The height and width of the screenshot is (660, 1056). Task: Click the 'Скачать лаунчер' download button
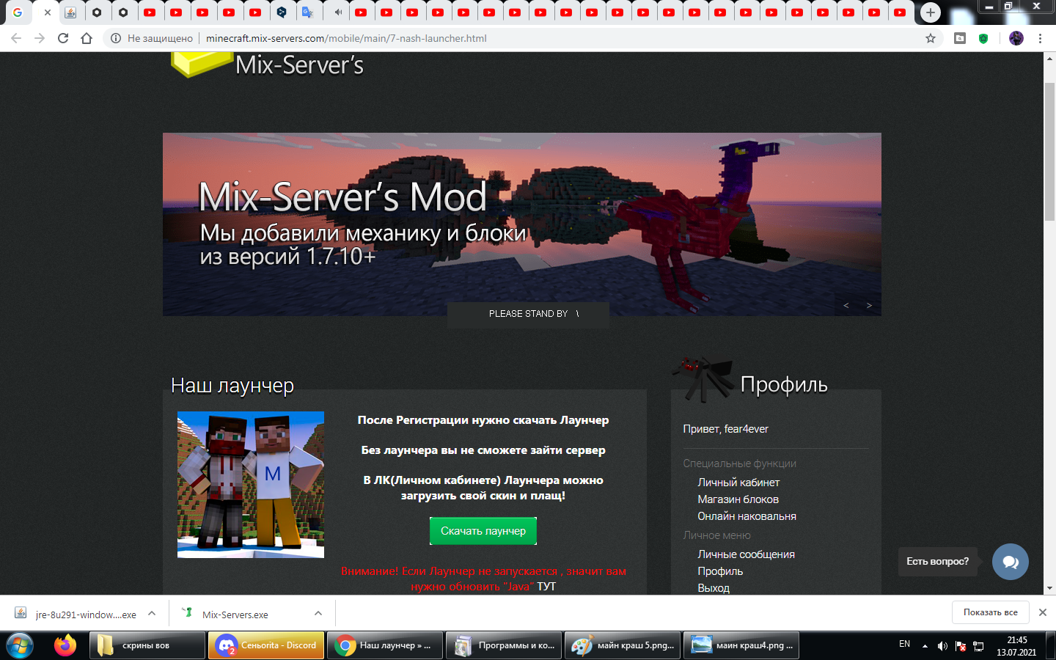(x=483, y=531)
